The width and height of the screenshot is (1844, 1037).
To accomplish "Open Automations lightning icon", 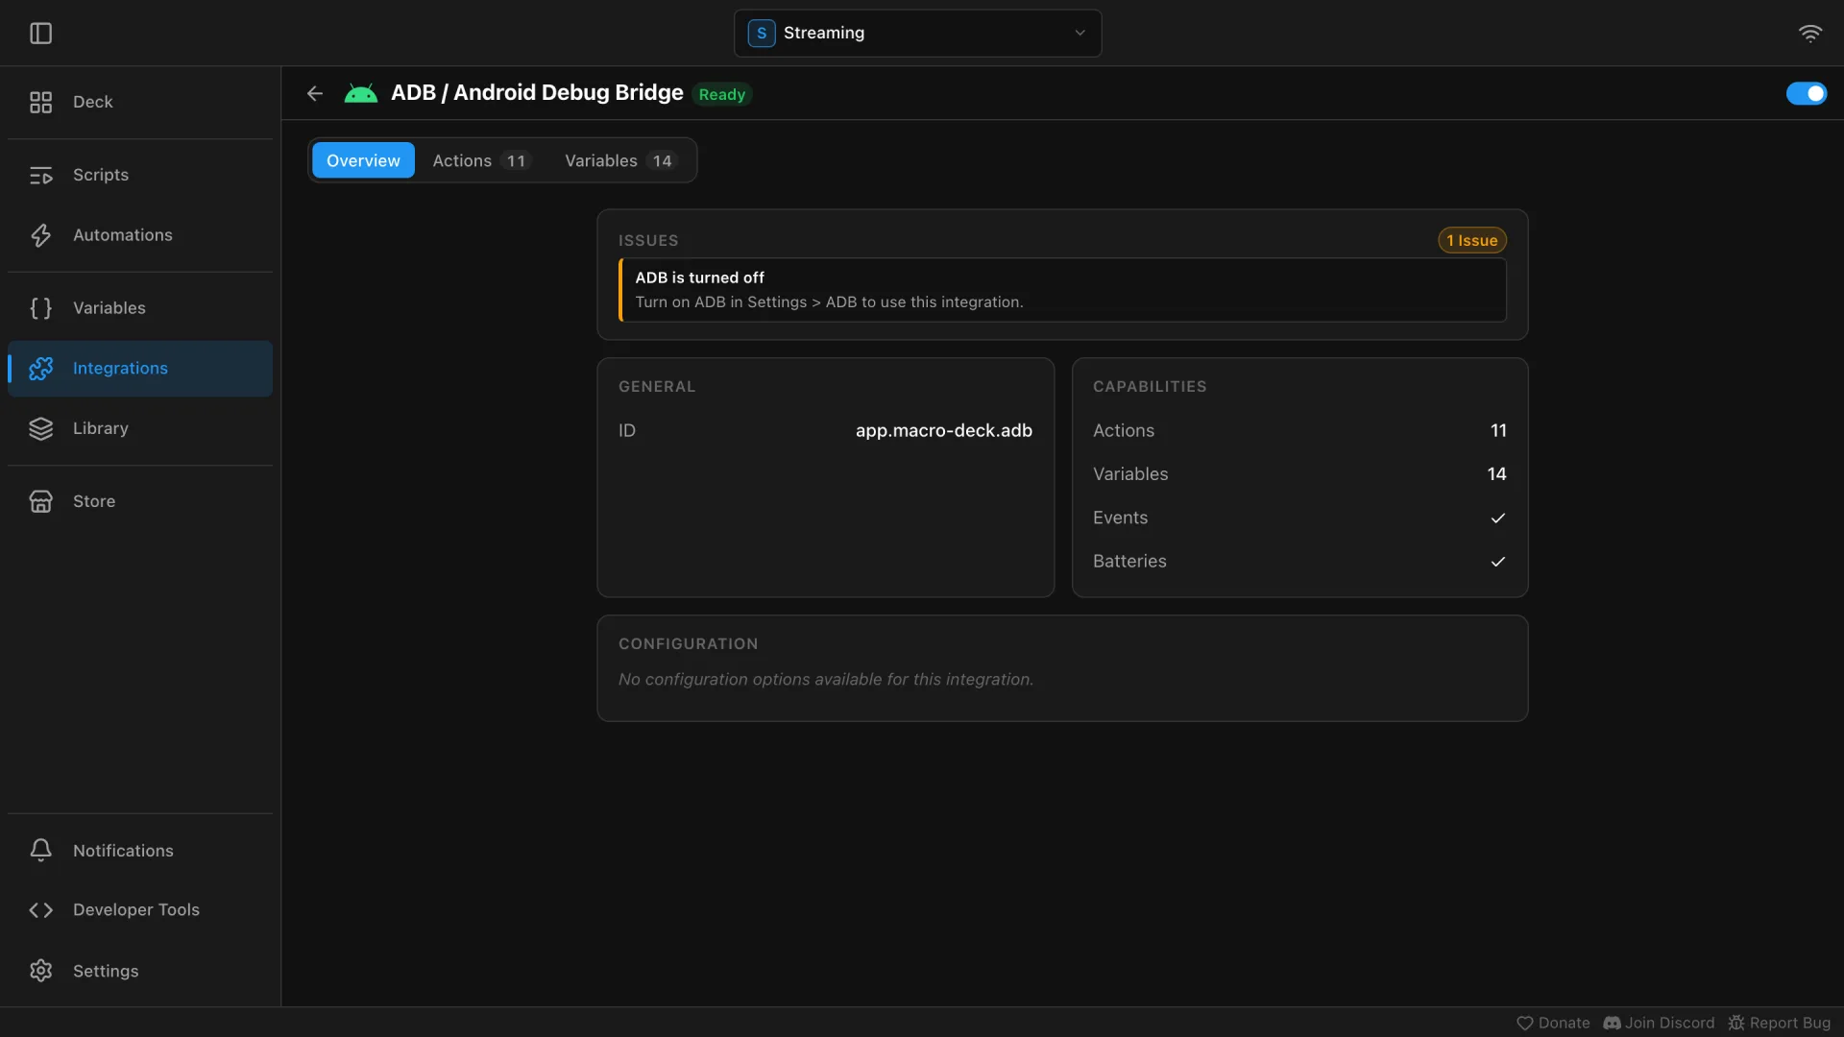I will [x=40, y=235].
